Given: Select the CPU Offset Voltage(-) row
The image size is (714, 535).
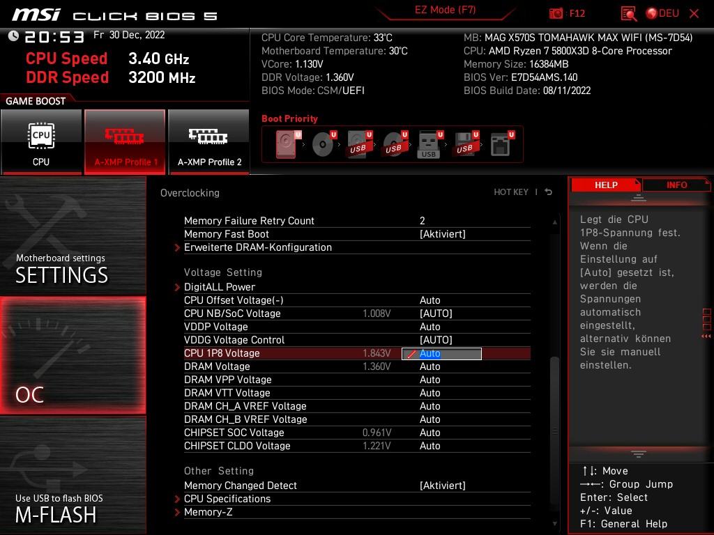Looking at the screenshot, I should tap(357, 300).
